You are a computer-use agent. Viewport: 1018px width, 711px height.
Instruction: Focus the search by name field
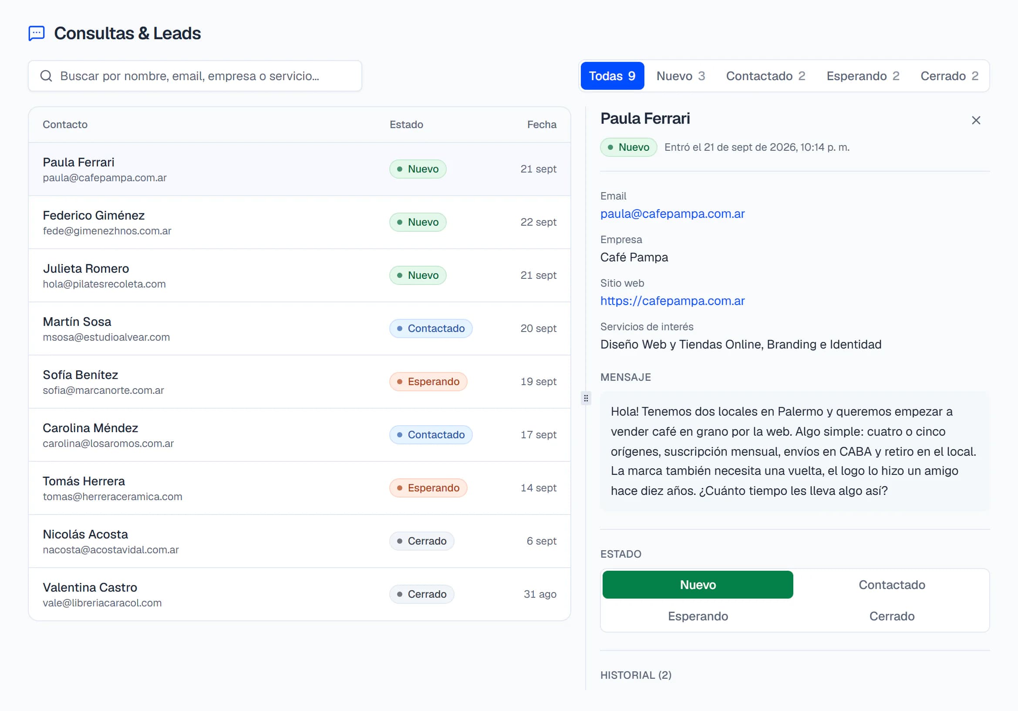pyautogui.click(x=195, y=76)
